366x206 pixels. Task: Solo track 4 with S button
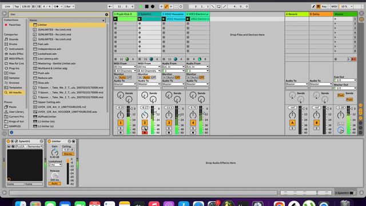(193, 128)
